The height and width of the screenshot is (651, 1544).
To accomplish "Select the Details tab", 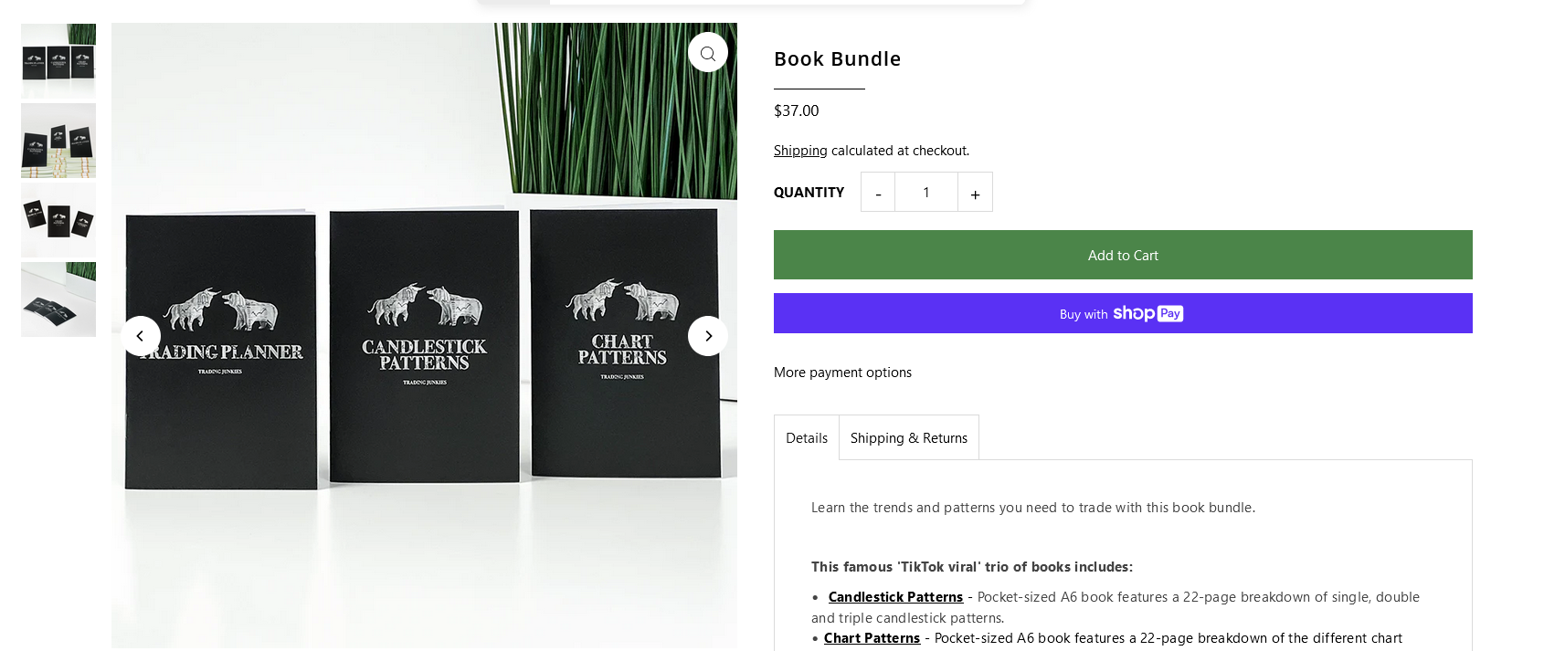I will click(807, 438).
